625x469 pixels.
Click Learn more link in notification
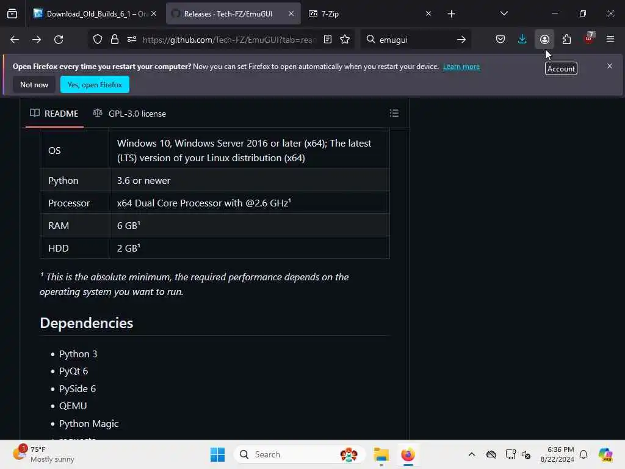click(461, 67)
